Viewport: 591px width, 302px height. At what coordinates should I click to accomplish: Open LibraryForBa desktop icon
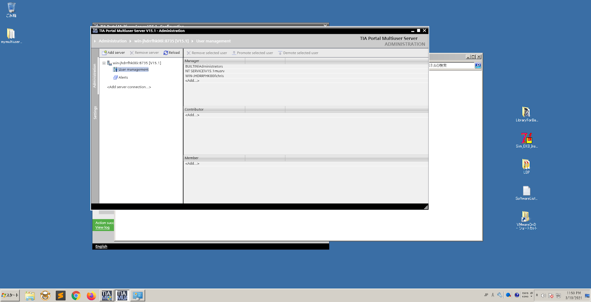[526, 114]
